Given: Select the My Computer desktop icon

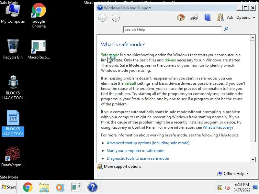Looking at the screenshot, I should (x=13, y=14).
